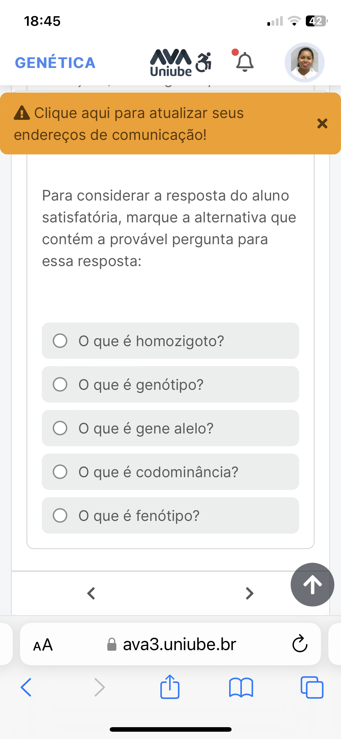Choose "O que é gene alelo?" answer
This screenshot has height=739, width=341.
click(60, 428)
